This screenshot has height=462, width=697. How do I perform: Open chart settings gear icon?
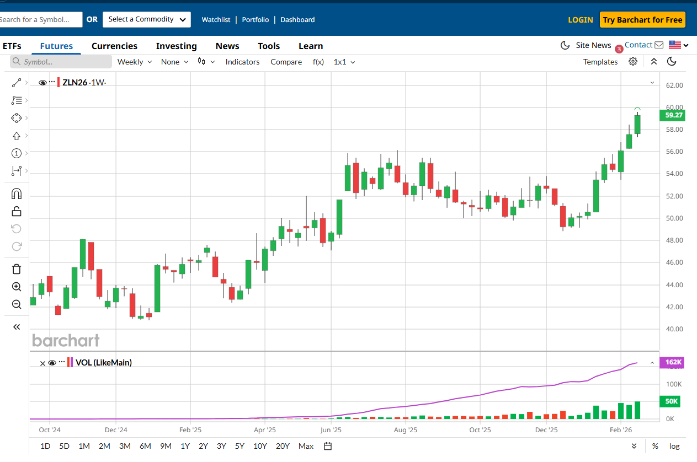[x=633, y=62]
